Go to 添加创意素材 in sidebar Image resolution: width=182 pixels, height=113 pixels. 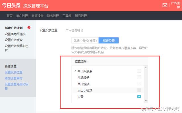click(14, 78)
